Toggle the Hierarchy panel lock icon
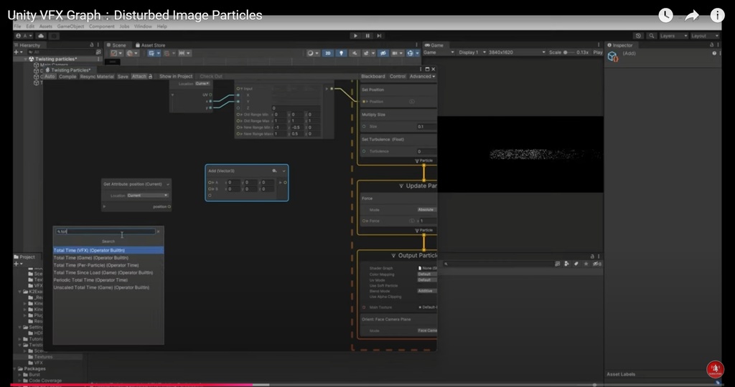Viewport: 735px width, 387px height. tap(92, 45)
